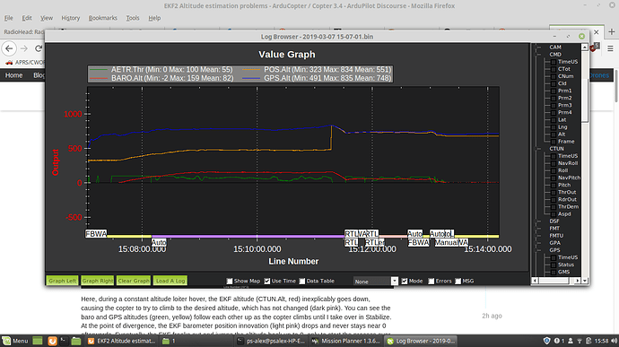
Task: Click the tree panel horizontal scrollbar
Action: tap(556, 281)
